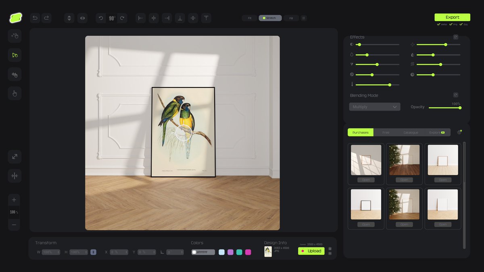The height and width of the screenshot is (272, 484).
Task: Toggle the aspect-ratio lock between W and H
Action: 93,252
